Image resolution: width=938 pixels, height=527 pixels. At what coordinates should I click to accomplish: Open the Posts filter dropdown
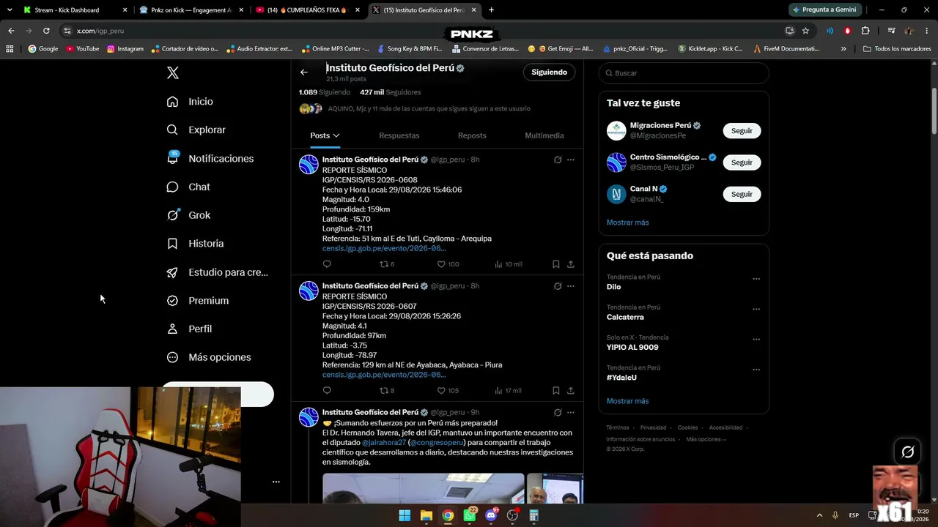325,135
